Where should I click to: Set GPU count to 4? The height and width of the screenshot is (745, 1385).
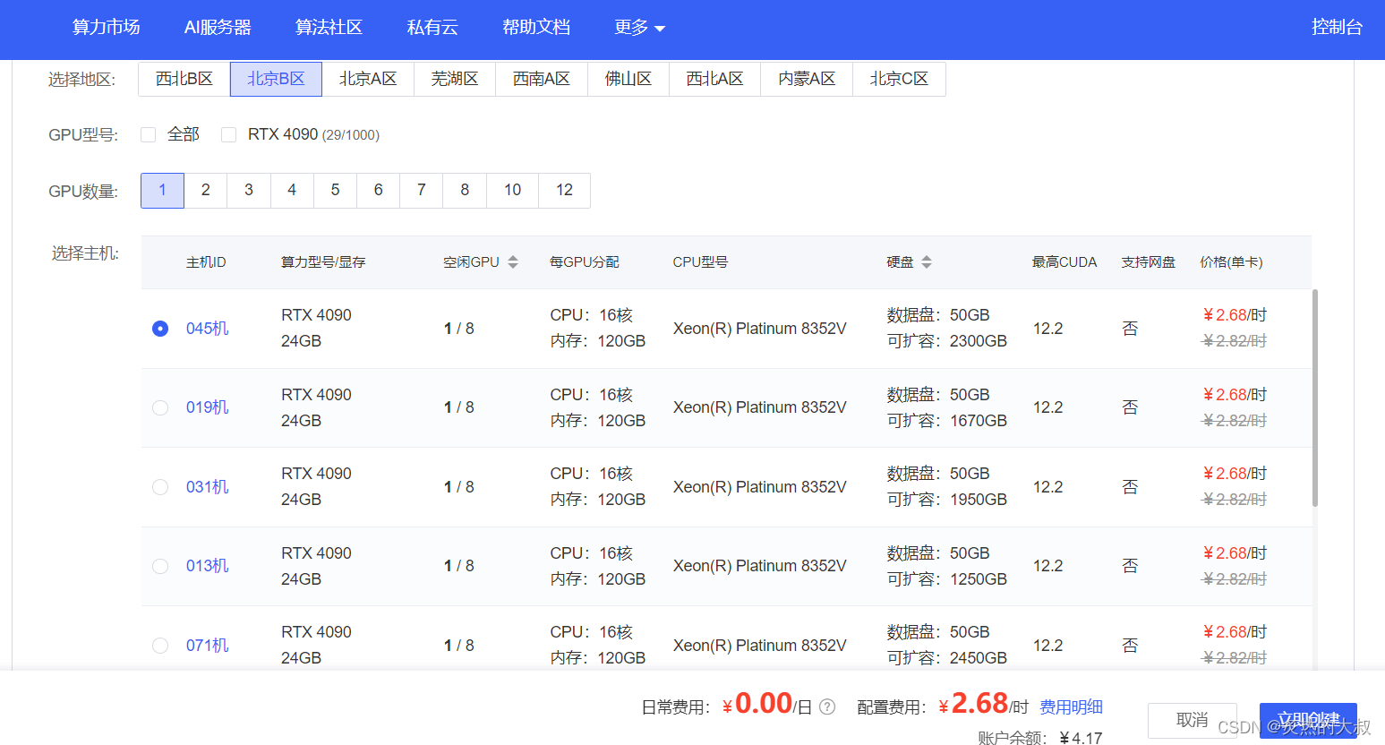292,190
